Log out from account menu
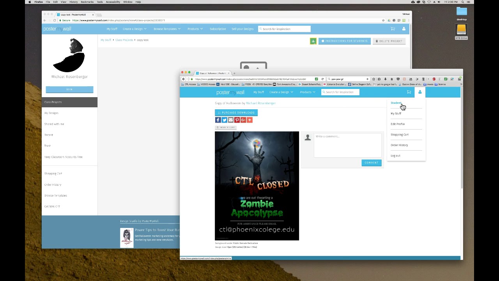This screenshot has width=499, height=281. tap(395, 156)
